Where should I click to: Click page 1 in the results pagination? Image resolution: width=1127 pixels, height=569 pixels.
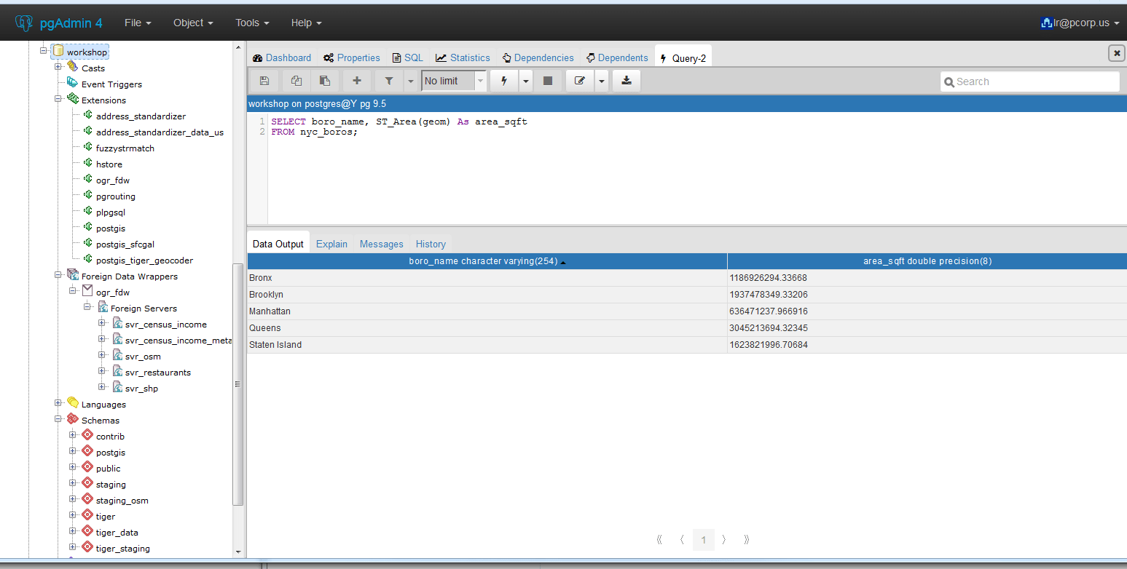pos(703,539)
